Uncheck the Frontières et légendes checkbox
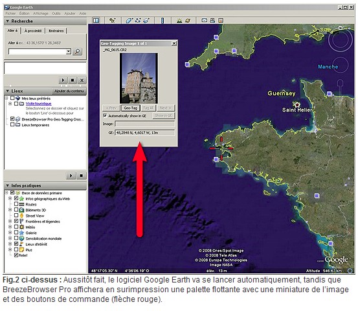 (x=16, y=221)
